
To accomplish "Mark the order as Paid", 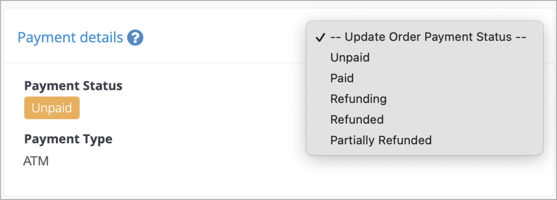I will [424, 78].
